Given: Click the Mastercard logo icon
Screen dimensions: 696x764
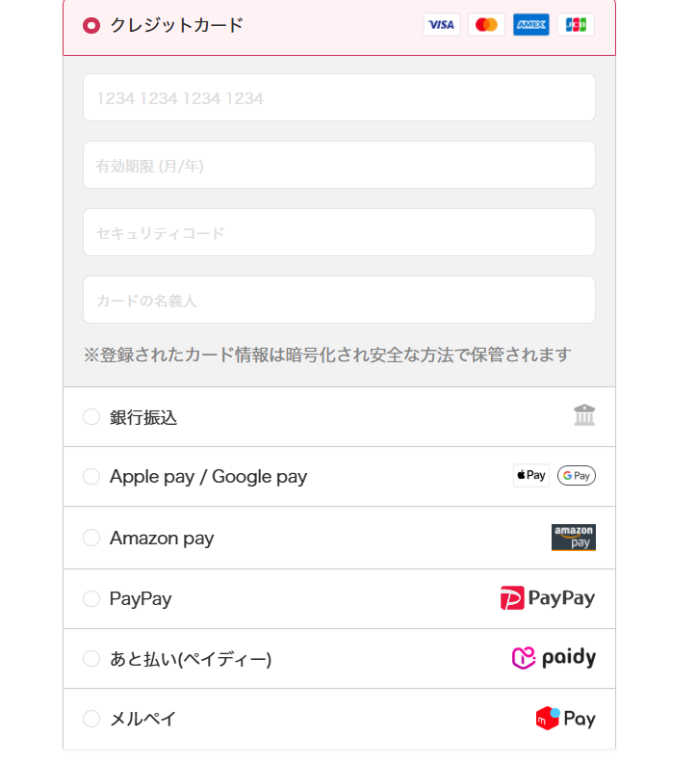Looking at the screenshot, I should 486,25.
